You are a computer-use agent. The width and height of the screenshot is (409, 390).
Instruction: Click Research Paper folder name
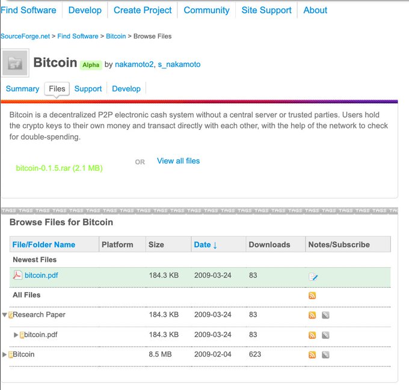(39, 315)
